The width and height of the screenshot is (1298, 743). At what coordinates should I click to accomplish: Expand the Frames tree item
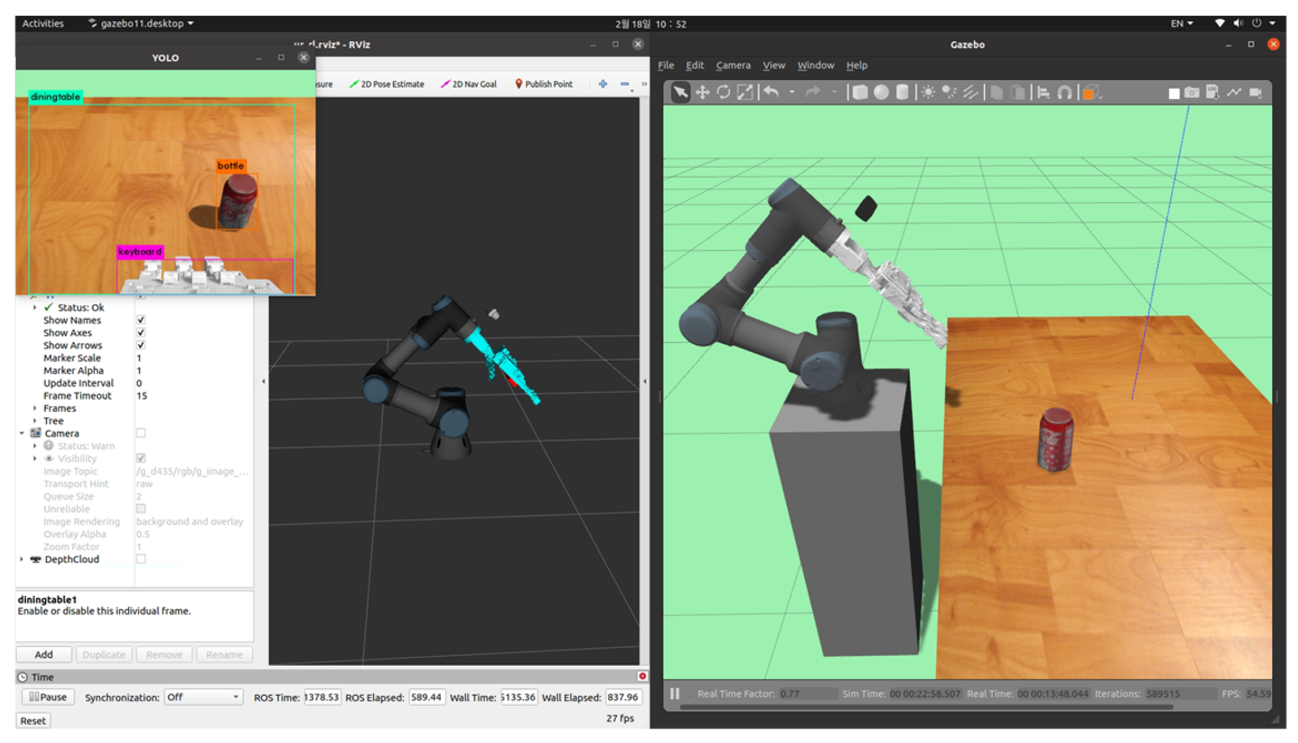coord(35,408)
